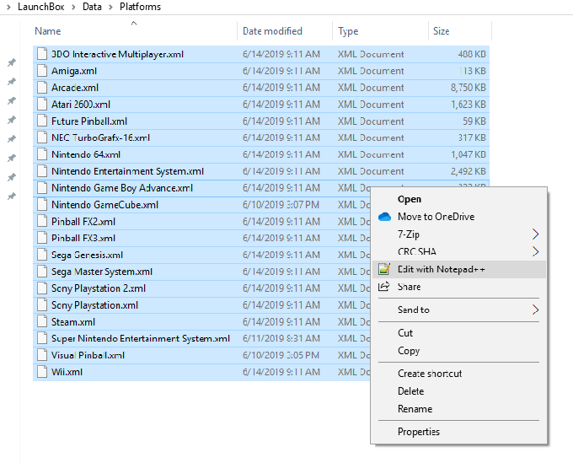Select Pinball FX3.xml file name
Screen dimensions: 573x463
[83, 238]
